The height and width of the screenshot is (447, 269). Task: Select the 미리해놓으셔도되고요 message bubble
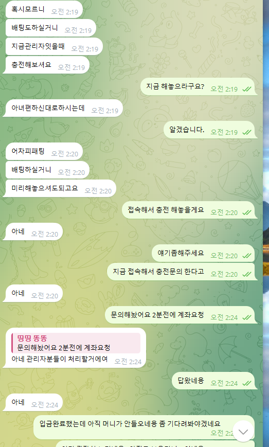pyautogui.click(x=59, y=188)
